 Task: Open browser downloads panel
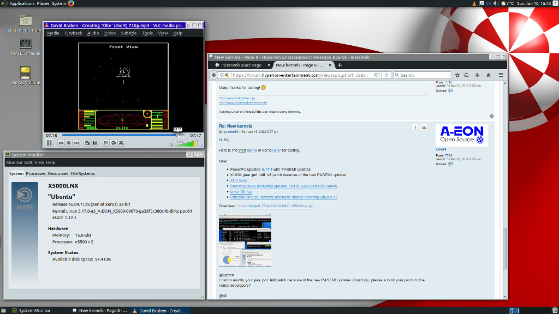click(477, 75)
